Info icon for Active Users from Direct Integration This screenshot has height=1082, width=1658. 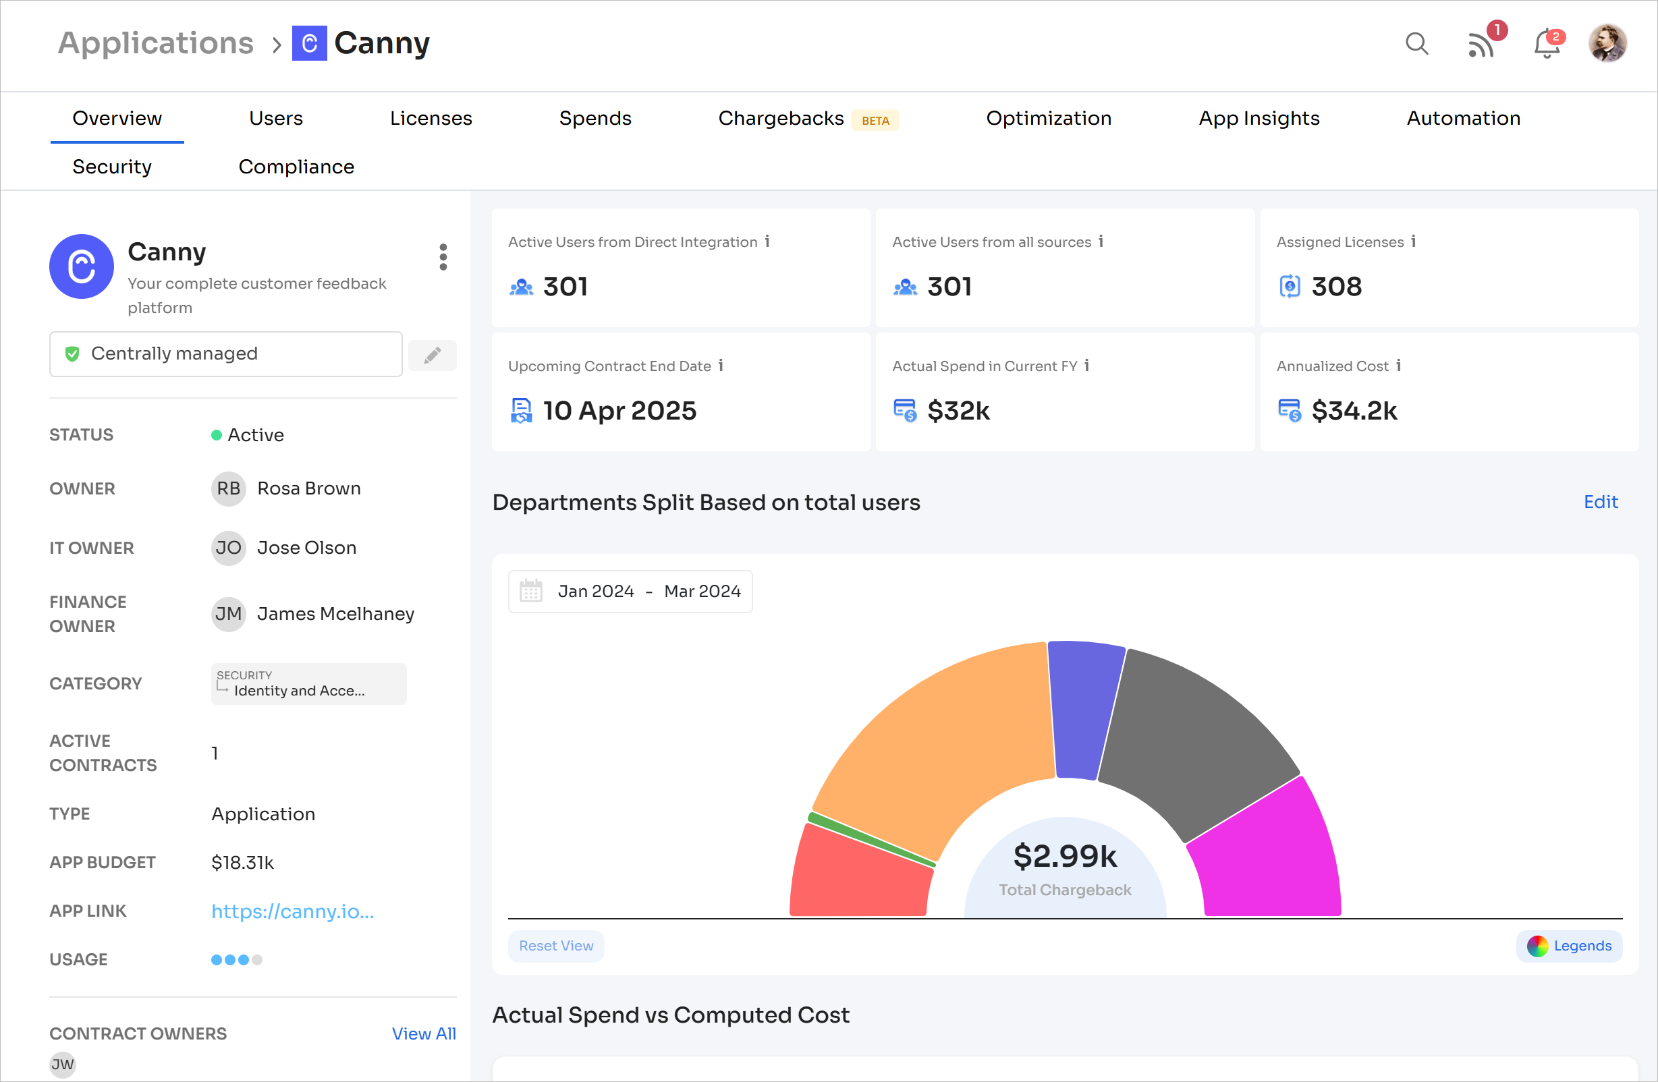[x=767, y=241]
